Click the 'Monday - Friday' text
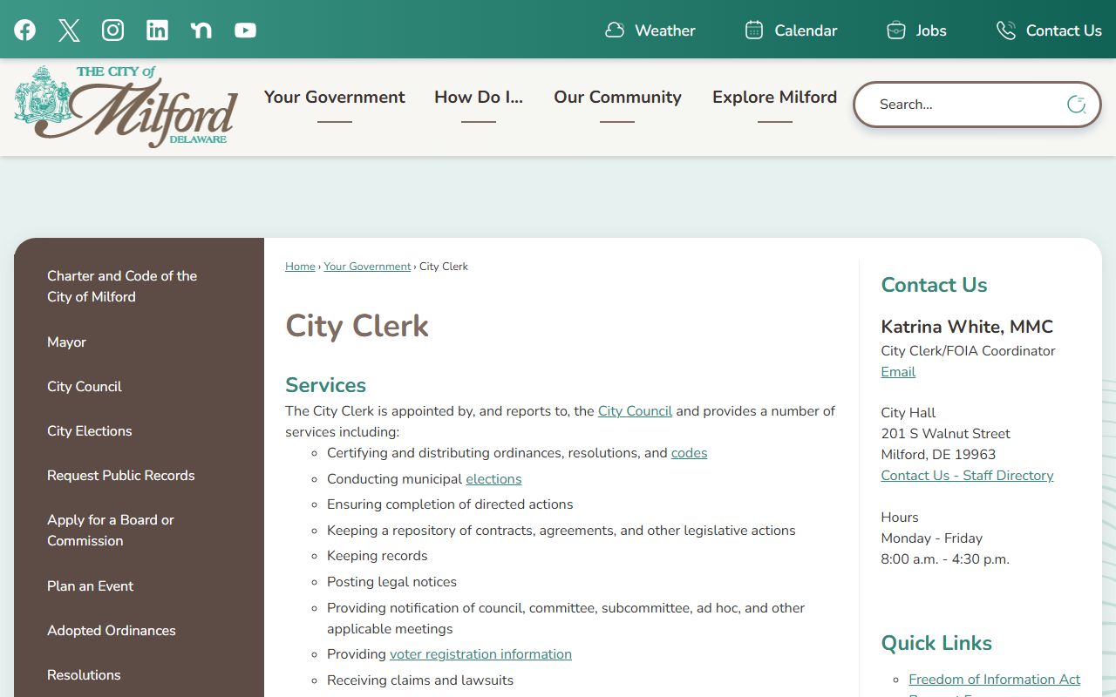 pos(931,538)
